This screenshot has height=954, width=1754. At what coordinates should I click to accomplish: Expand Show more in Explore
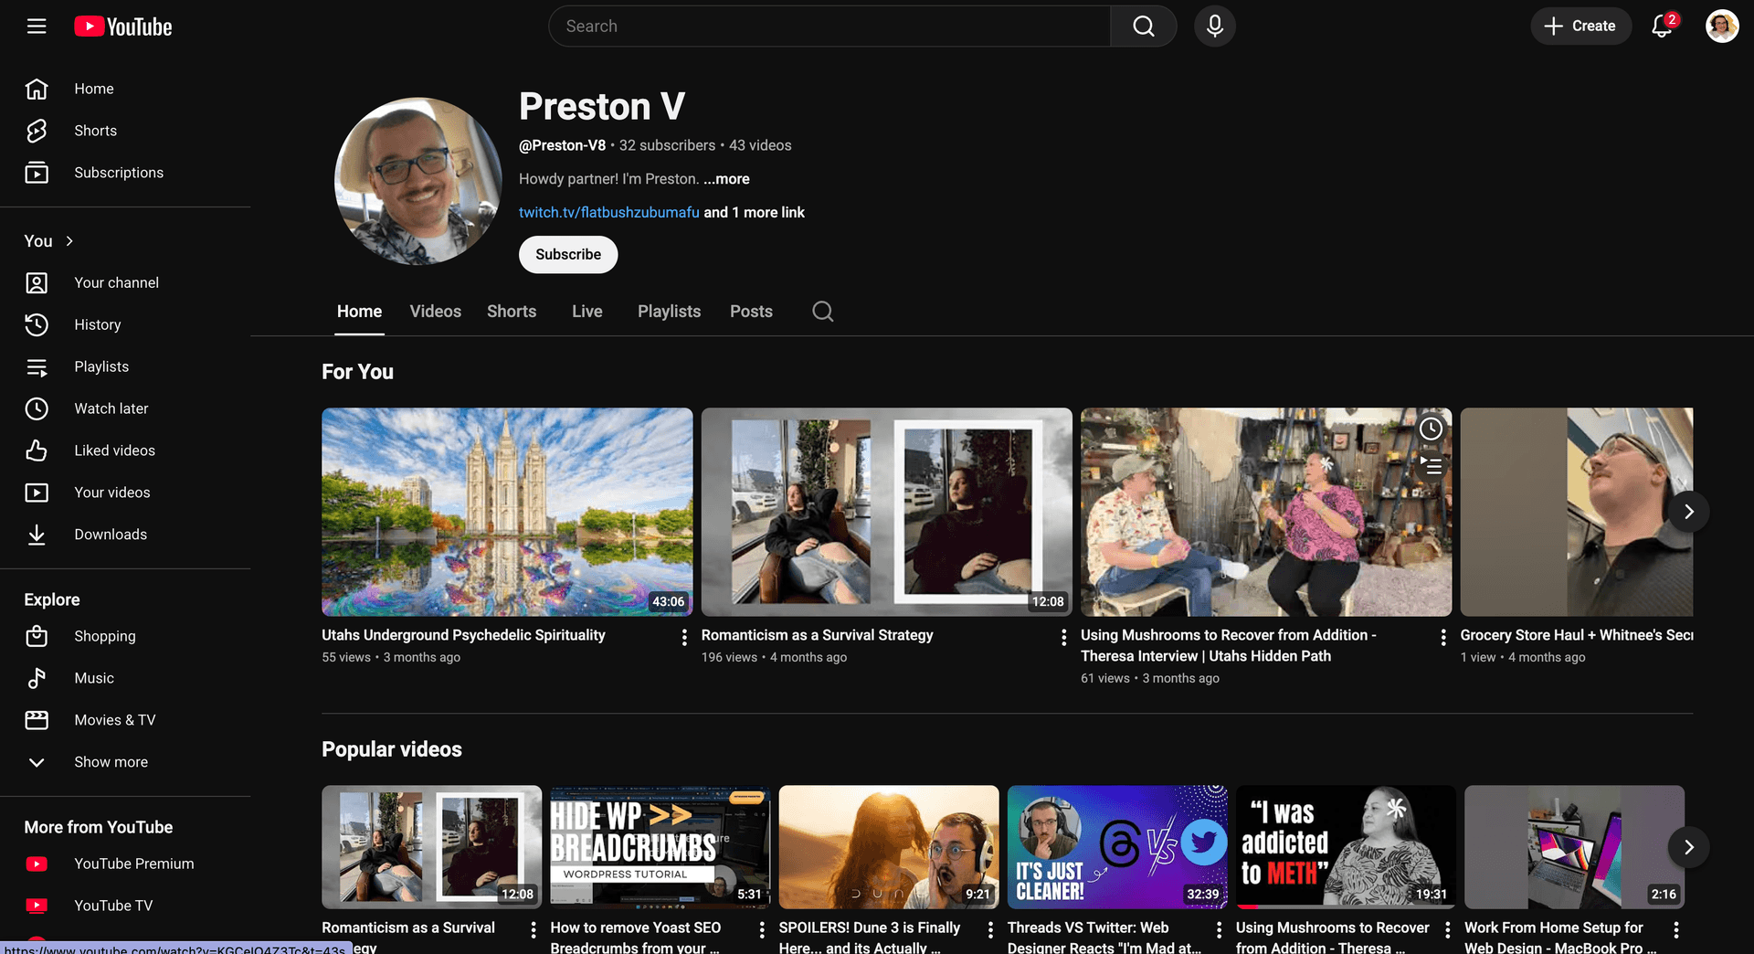125,762
